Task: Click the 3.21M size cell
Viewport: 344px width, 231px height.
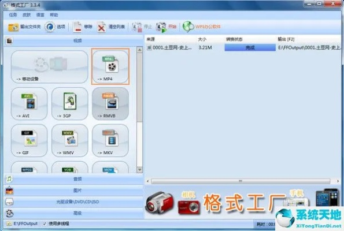Action: tap(205, 47)
